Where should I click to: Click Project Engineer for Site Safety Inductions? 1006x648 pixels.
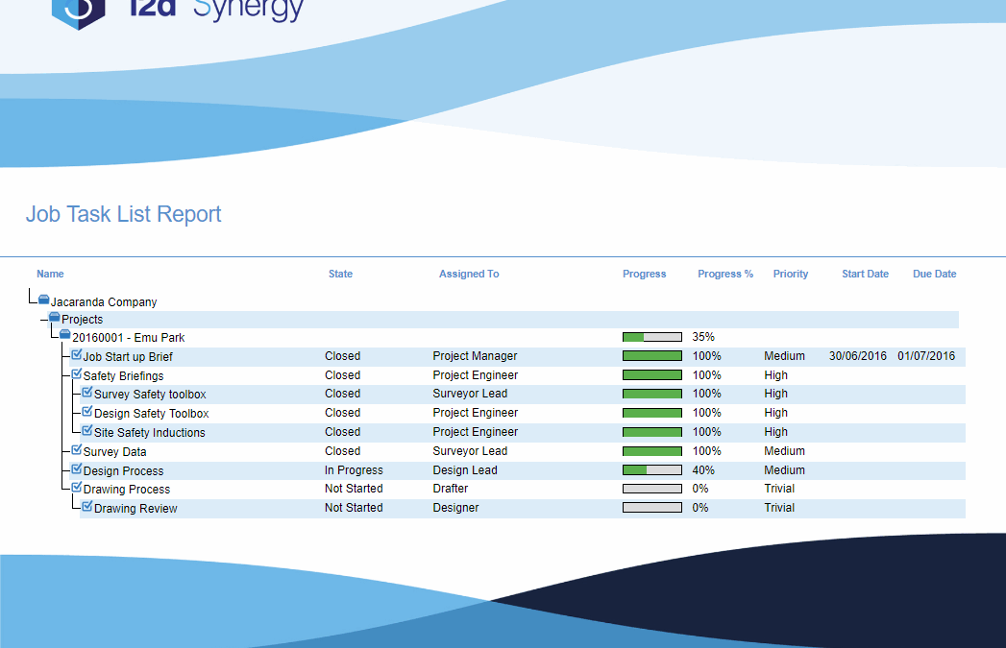pos(476,432)
